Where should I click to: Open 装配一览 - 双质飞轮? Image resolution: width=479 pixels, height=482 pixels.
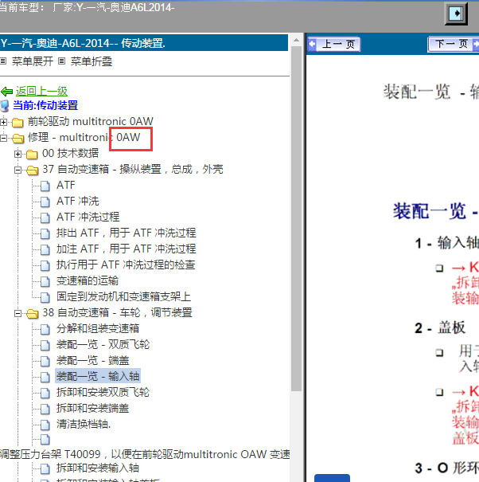(103, 345)
